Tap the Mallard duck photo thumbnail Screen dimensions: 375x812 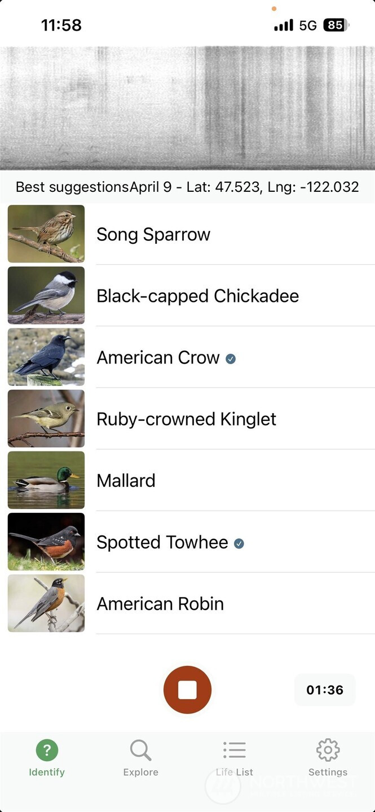tap(46, 480)
